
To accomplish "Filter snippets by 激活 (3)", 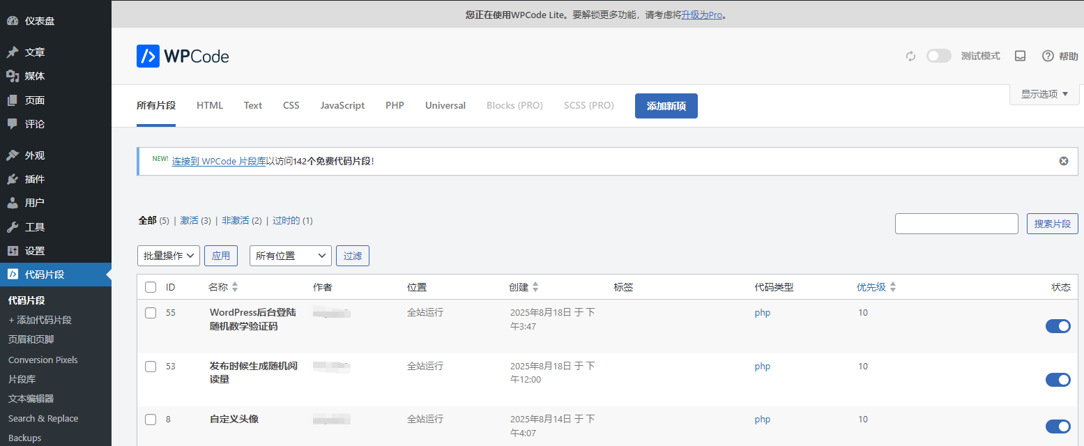I will [195, 221].
